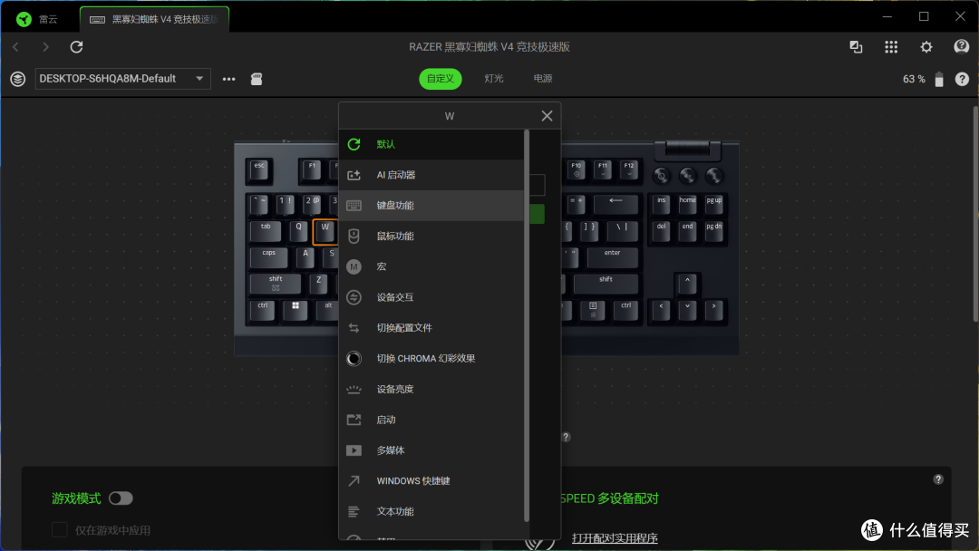
Task: Click the Windows key on keyboard image
Action: pyautogui.click(x=296, y=310)
